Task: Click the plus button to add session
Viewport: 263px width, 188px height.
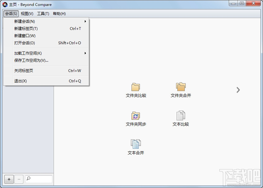Action: click(9, 179)
